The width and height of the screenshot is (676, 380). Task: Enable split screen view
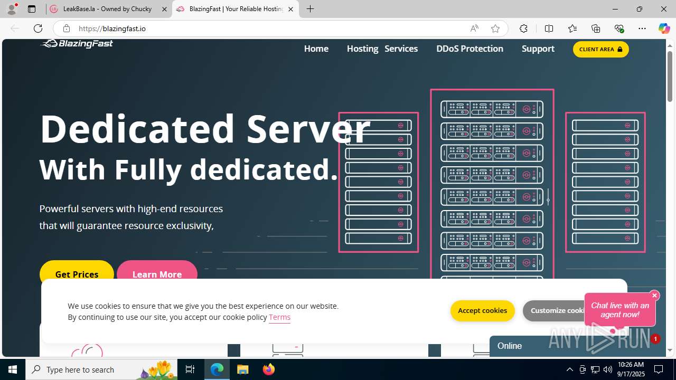(x=549, y=28)
